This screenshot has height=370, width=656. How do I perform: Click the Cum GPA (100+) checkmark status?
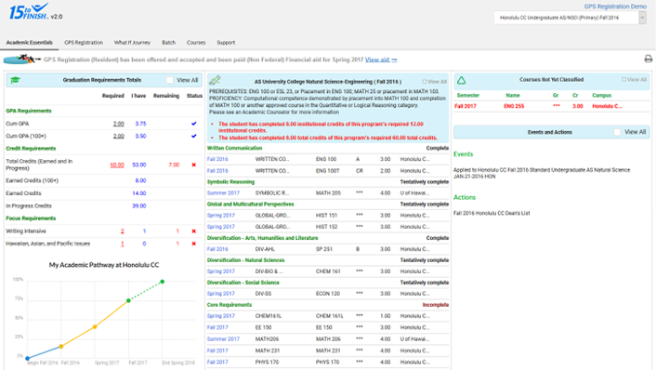193,136
